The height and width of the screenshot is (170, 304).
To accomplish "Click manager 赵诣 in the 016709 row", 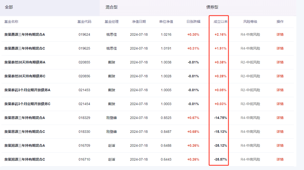I will (111, 146).
